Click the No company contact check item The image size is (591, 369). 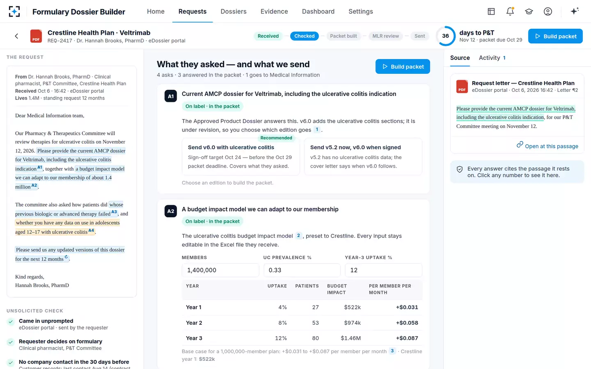(x=71, y=364)
